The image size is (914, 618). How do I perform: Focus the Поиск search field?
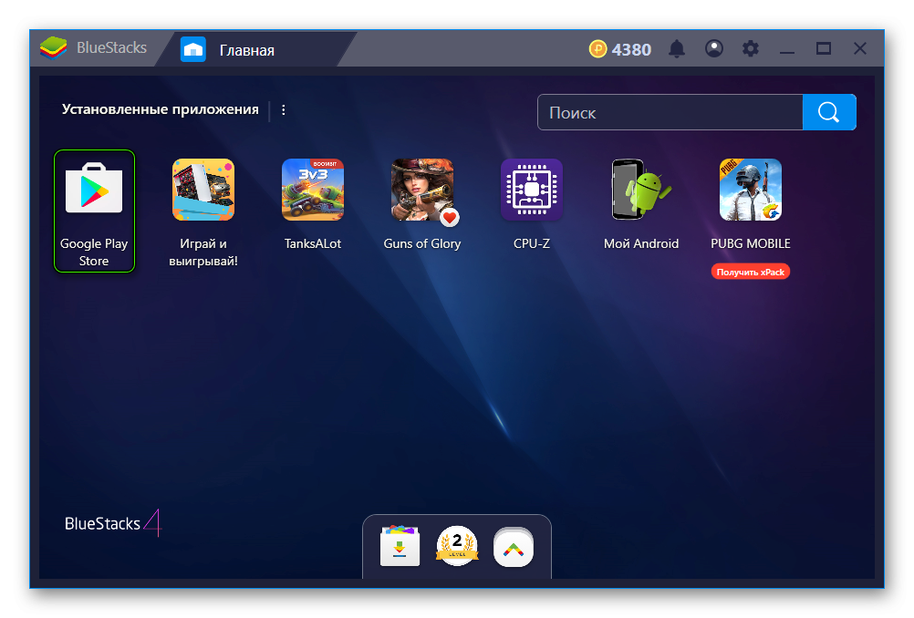670,112
